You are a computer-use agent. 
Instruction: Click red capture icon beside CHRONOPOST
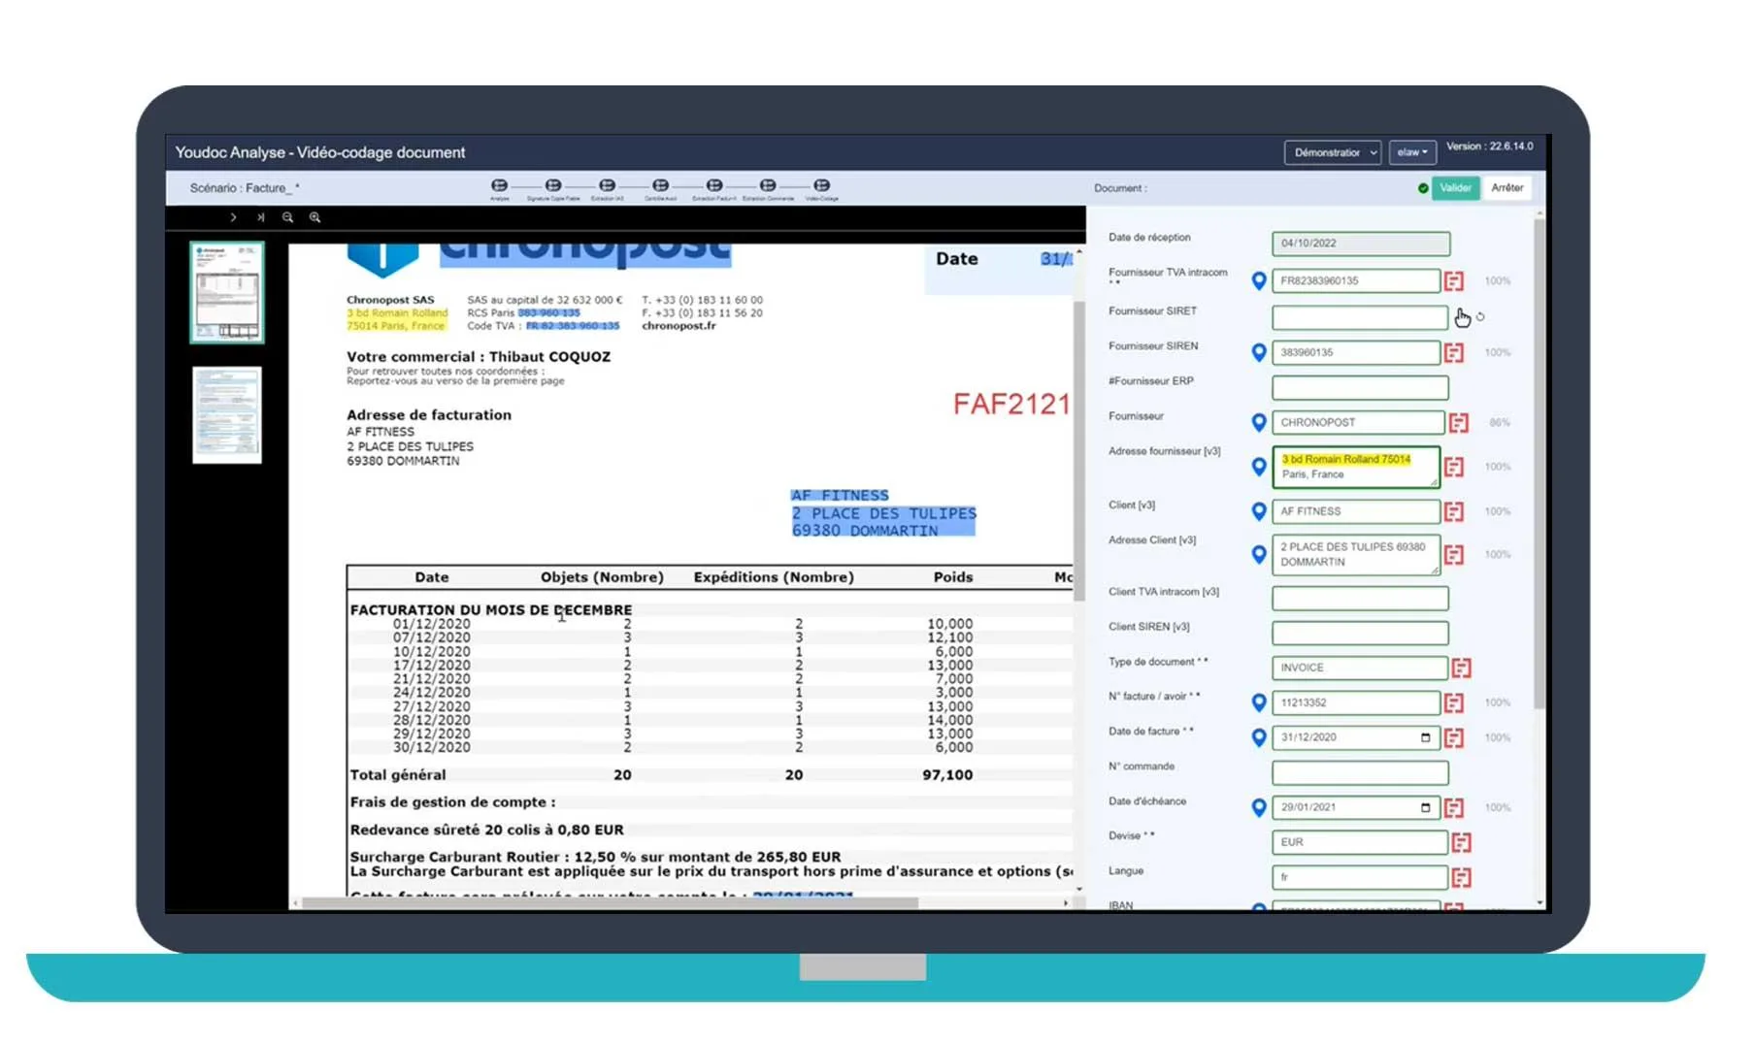pyautogui.click(x=1459, y=422)
